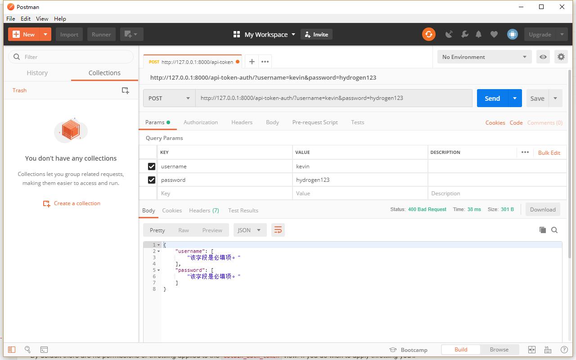Screen dimensions: 576x360
Task: Open the No Environment dropdown
Action: 484,57
